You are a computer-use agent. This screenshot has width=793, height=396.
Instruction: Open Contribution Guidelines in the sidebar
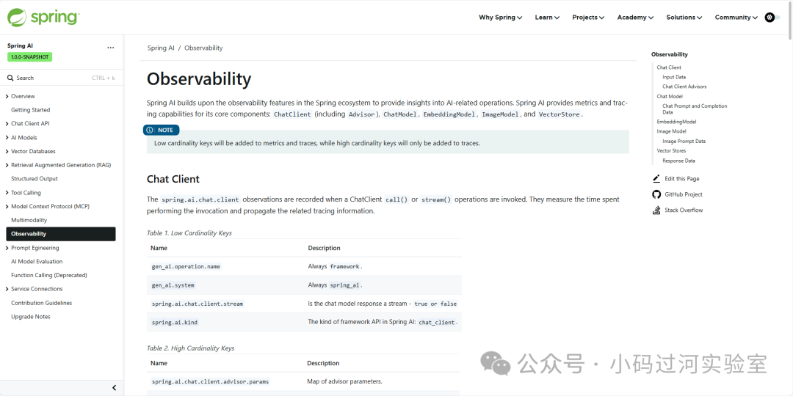coord(41,303)
